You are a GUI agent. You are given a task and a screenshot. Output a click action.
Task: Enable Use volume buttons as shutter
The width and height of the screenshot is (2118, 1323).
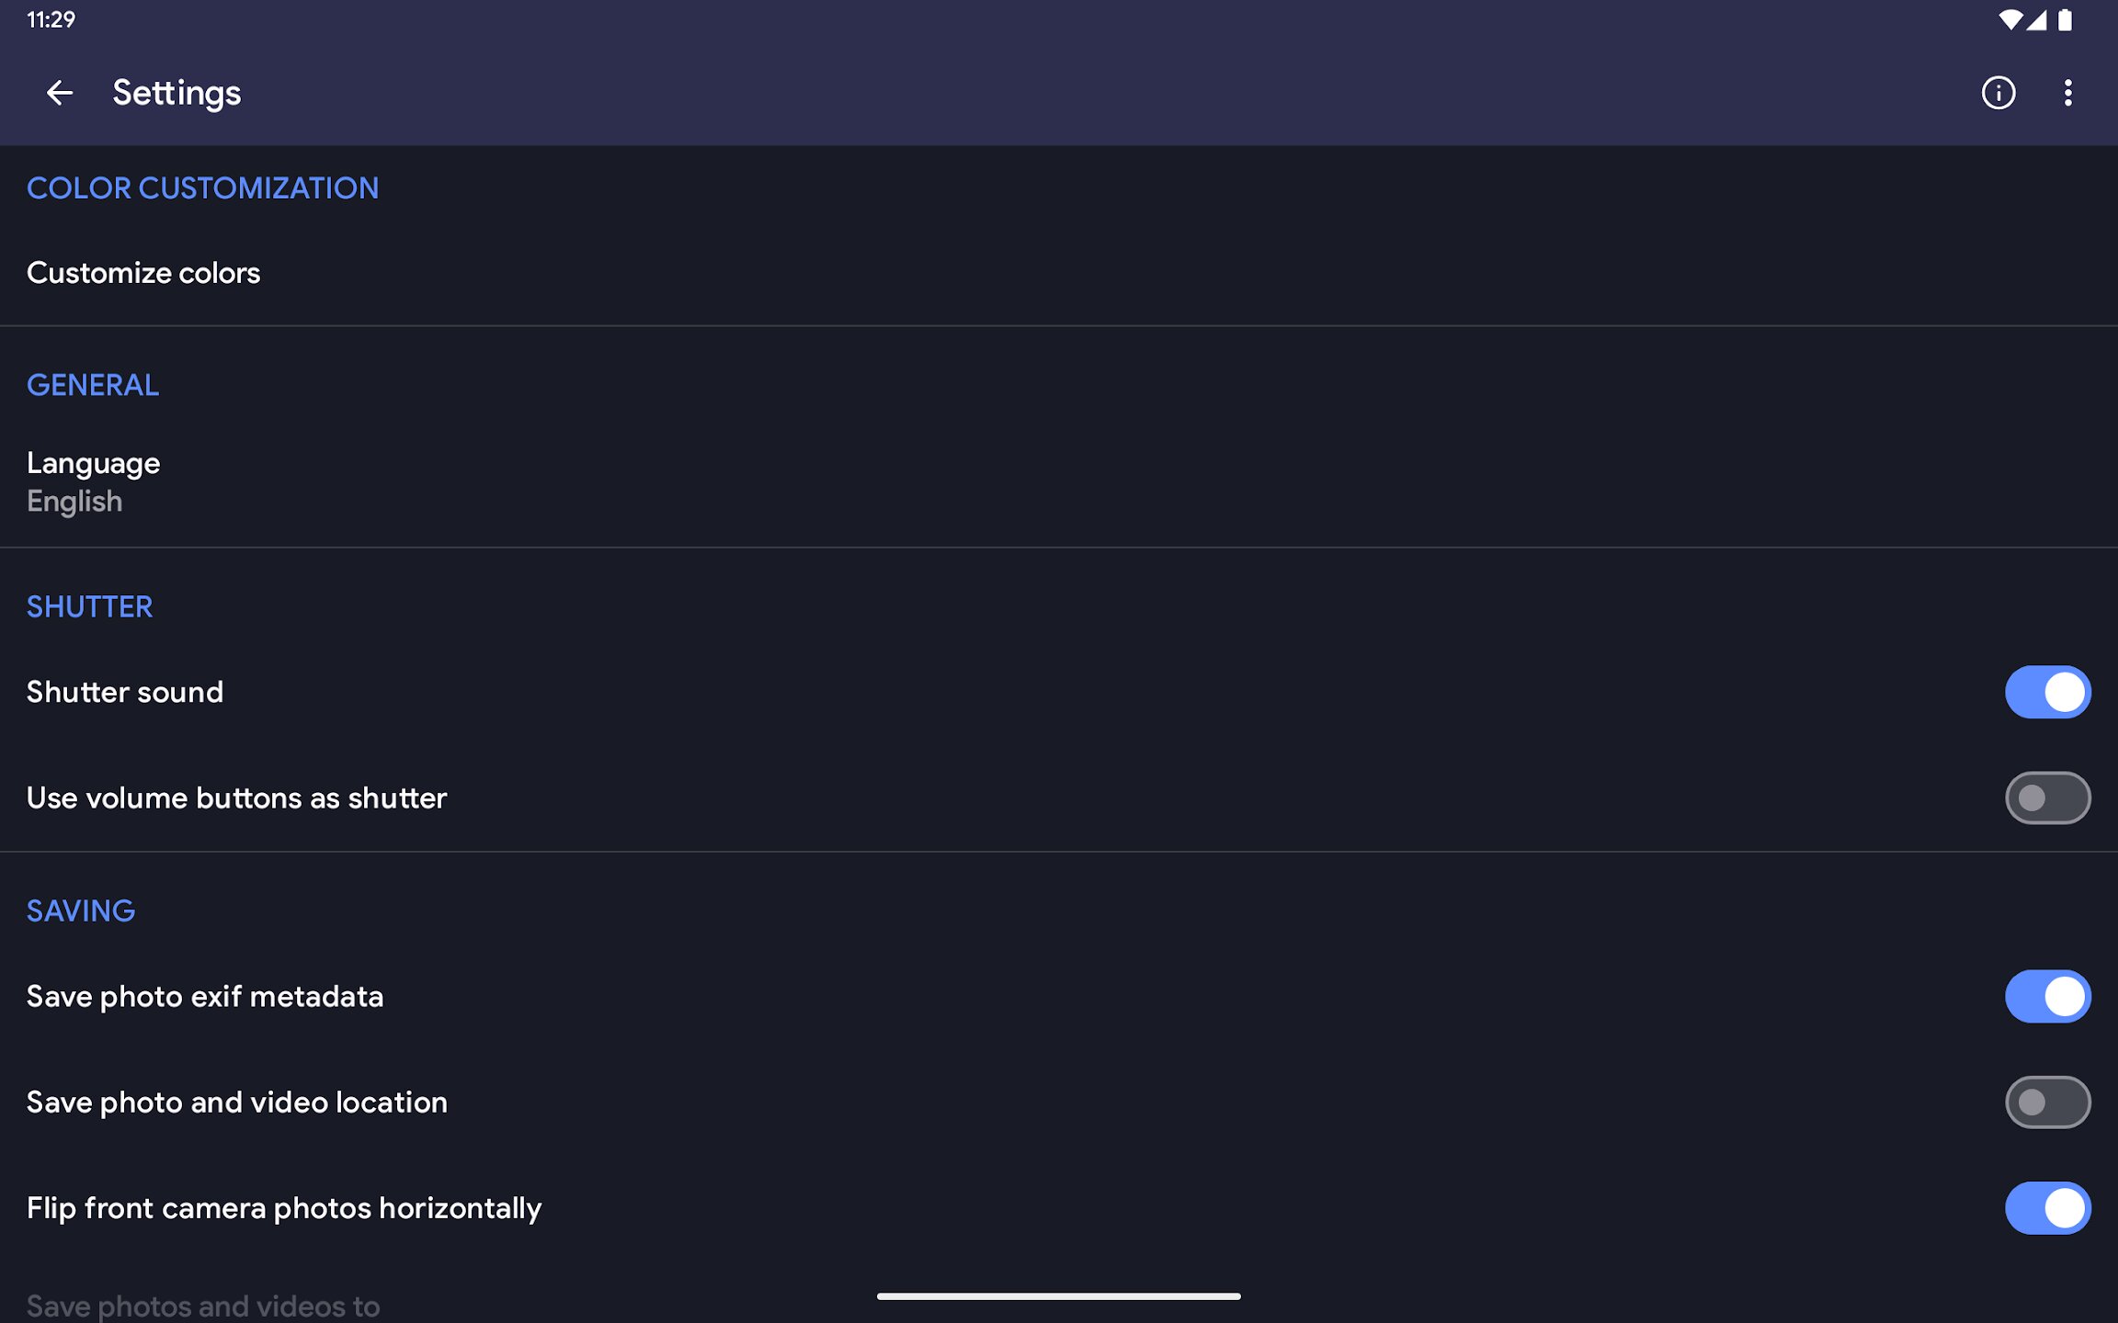[2047, 797]
